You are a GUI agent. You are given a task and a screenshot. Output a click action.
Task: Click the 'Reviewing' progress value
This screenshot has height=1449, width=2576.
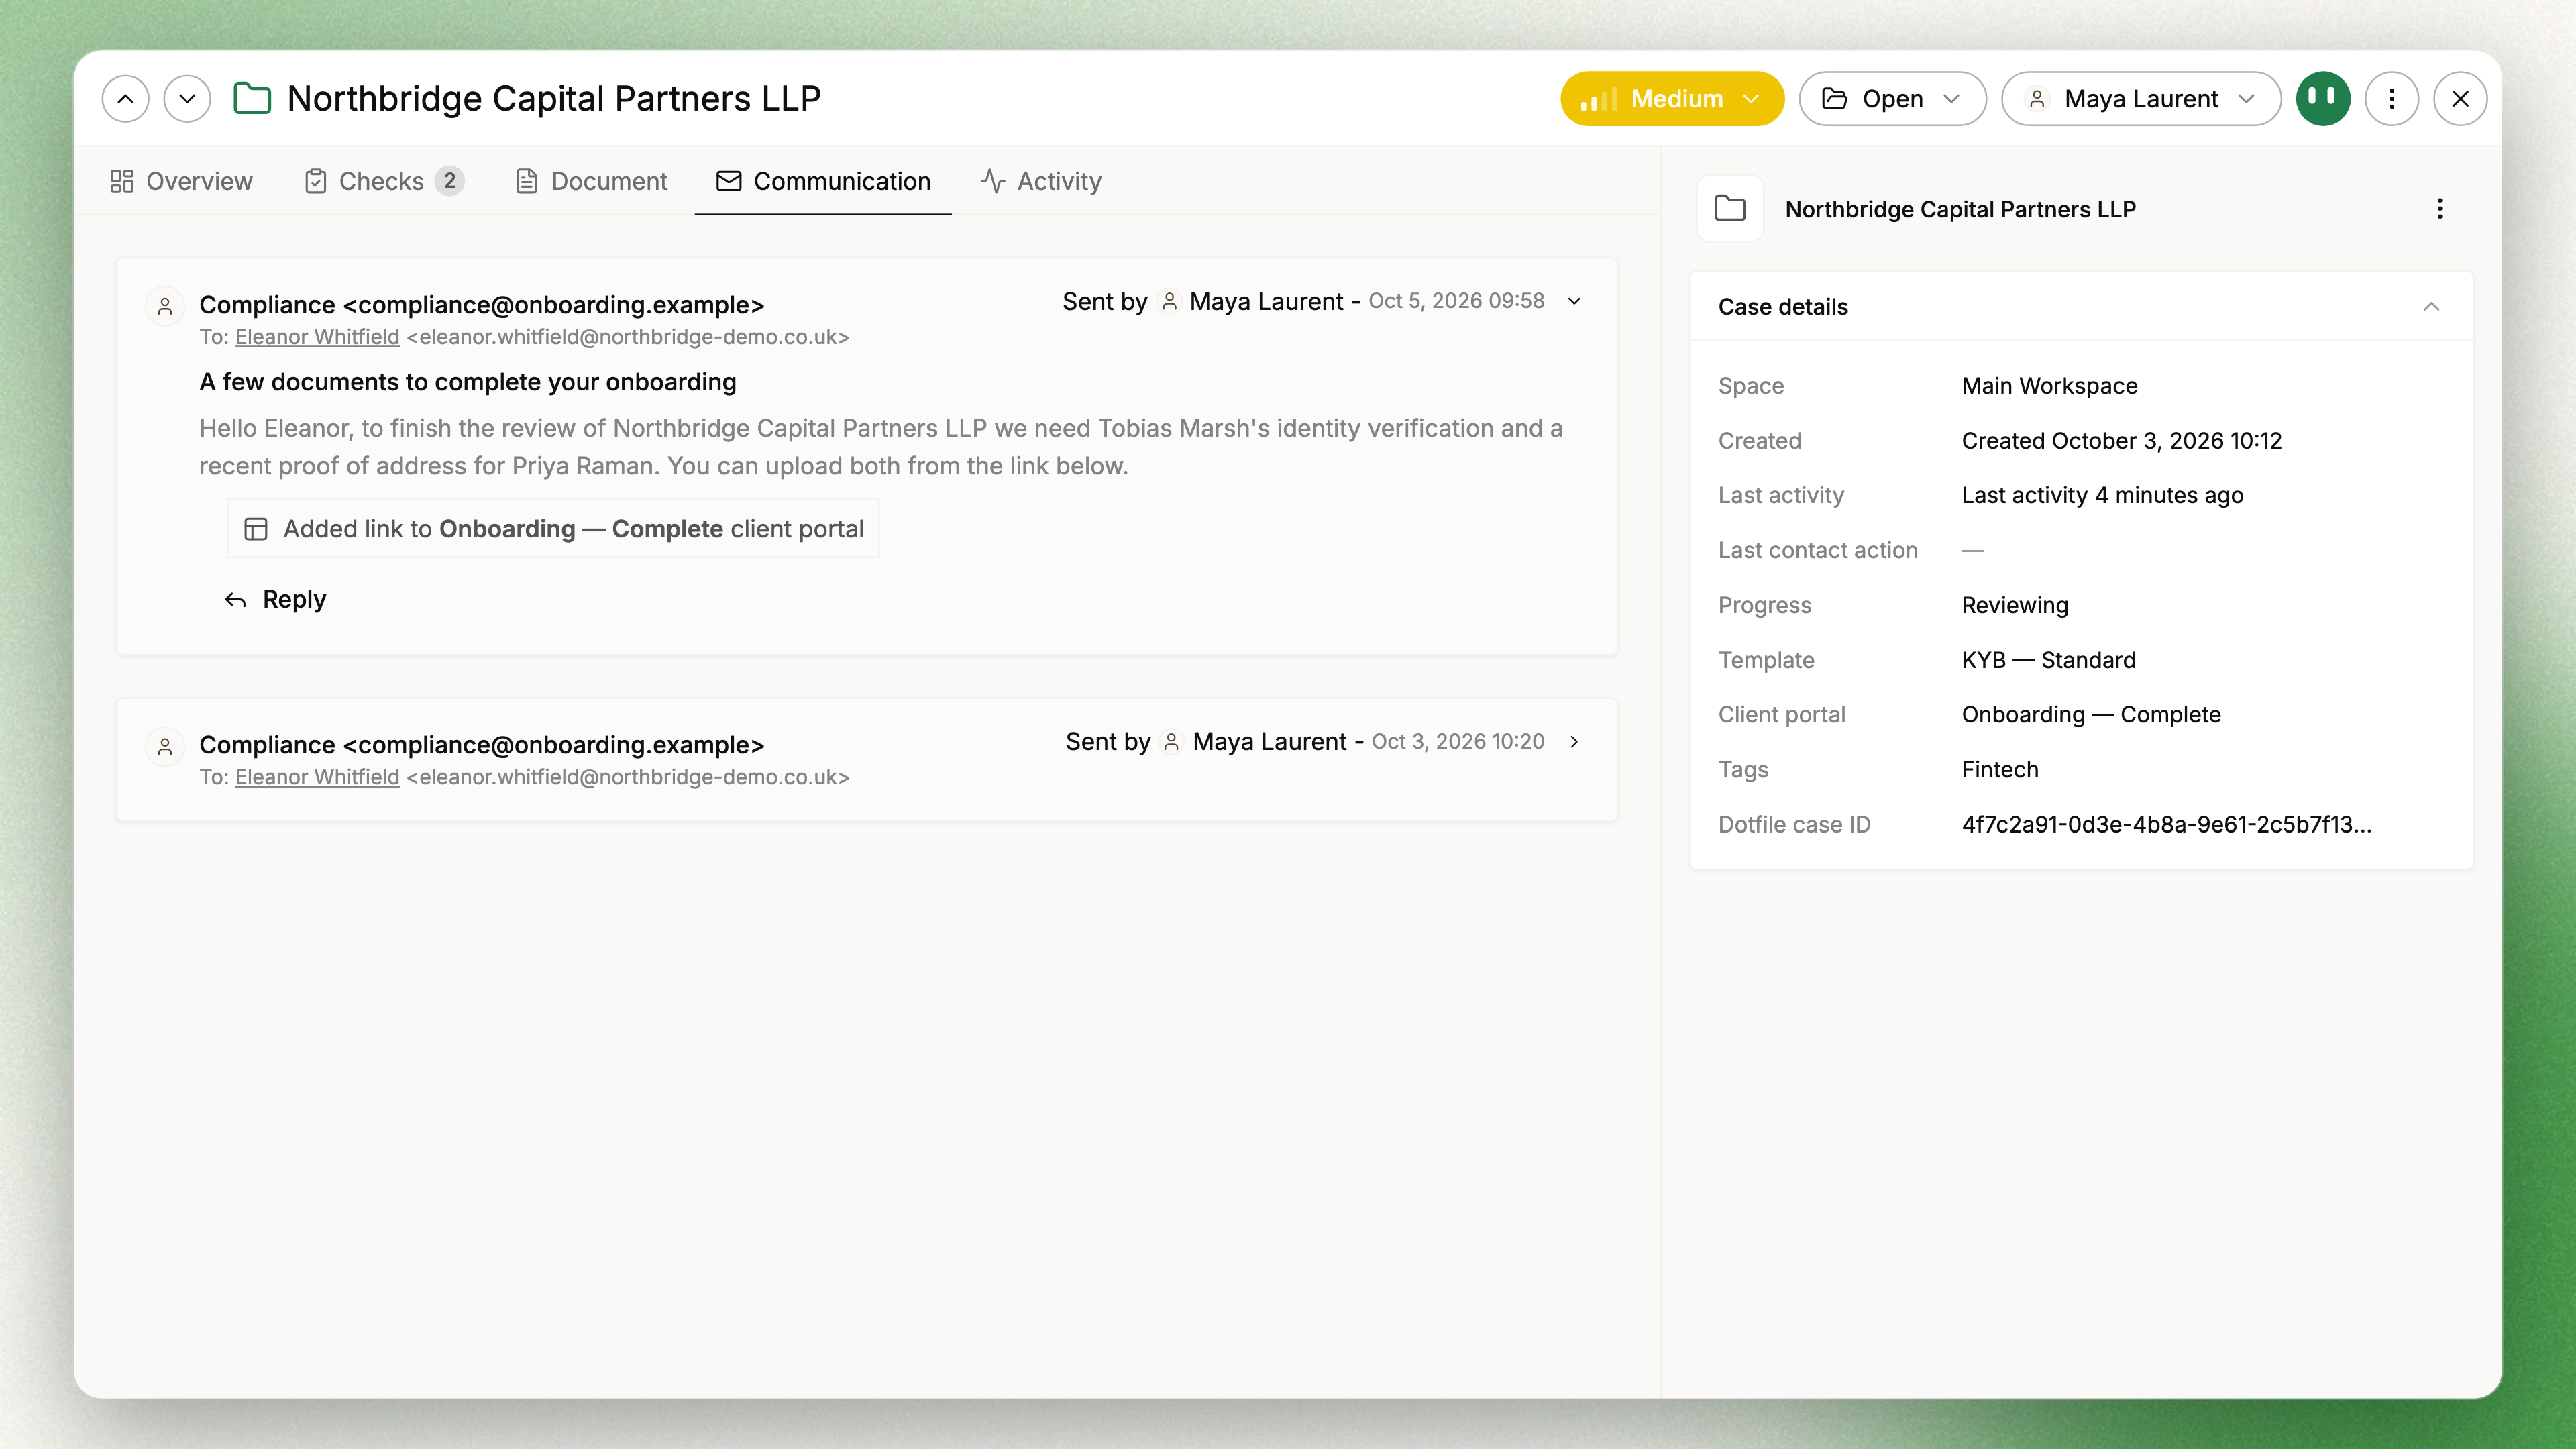pos(2015,605)
